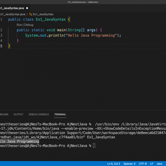The height and width of the screenshot is (166, 166).
Task: Open the Java language mode selector
Action: point(160,164)
